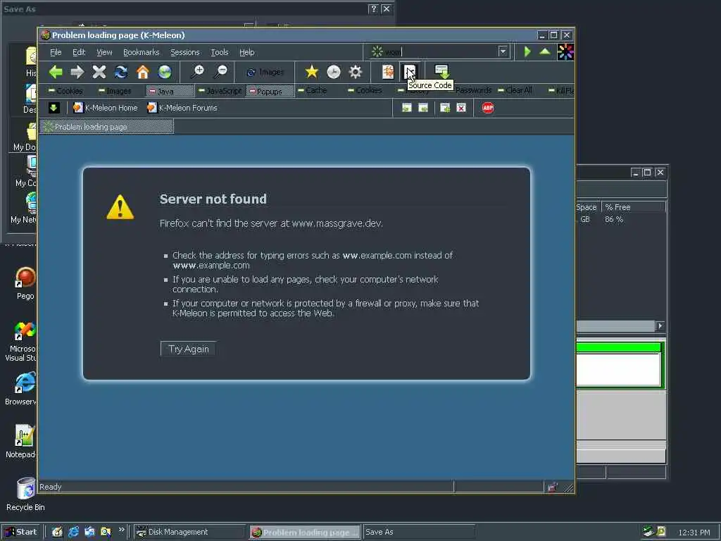This screenshot has width=721, height=541.
Task: Click the green download-arrow window icon
Action: (442, 72)
